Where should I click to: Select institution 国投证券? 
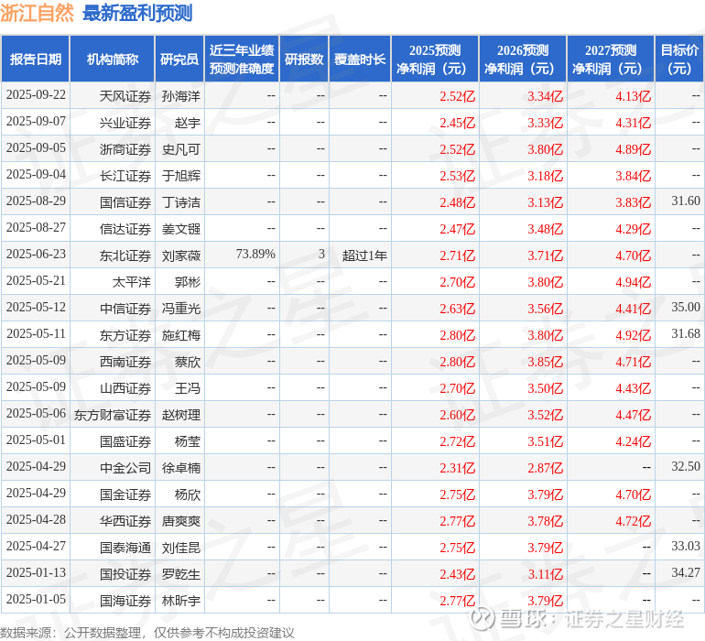(x=125, y=574)
